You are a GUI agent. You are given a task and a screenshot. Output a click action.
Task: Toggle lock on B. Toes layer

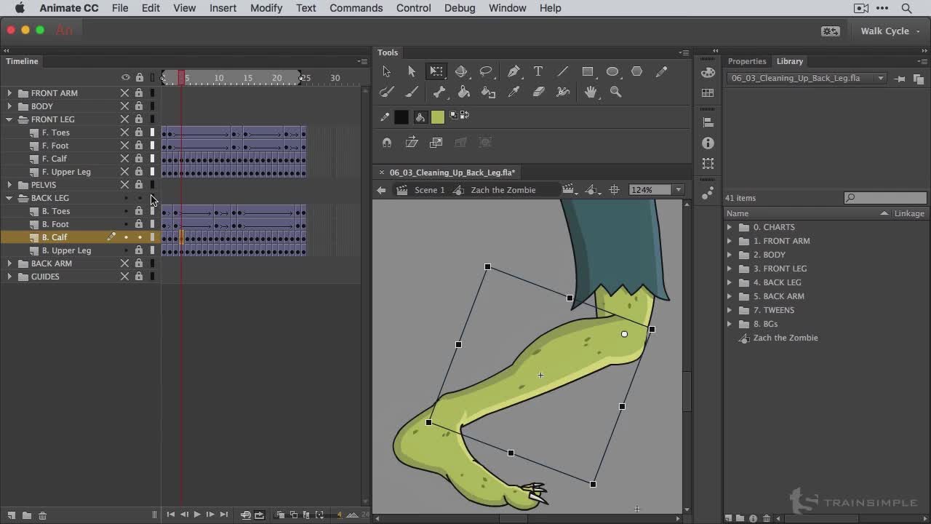tap(139, 211)
